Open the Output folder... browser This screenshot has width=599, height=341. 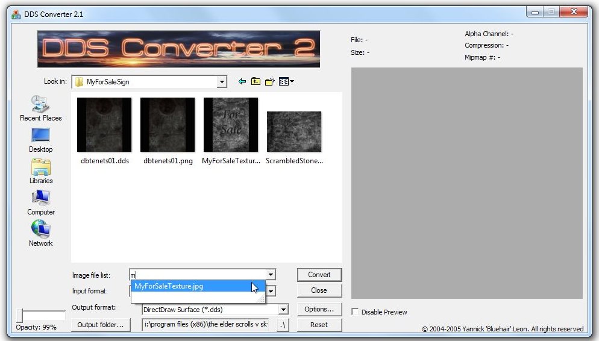pos(101,325)
